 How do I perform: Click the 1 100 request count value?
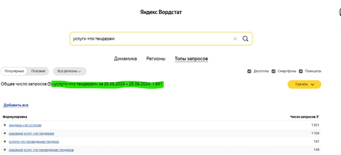tap(315, 133)
